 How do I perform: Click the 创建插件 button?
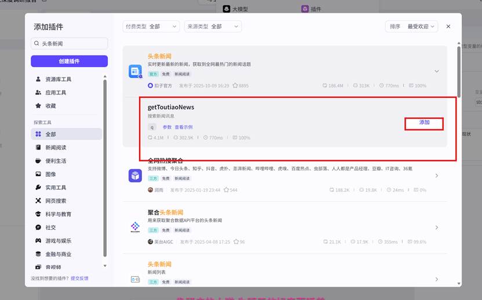point(69,61)
